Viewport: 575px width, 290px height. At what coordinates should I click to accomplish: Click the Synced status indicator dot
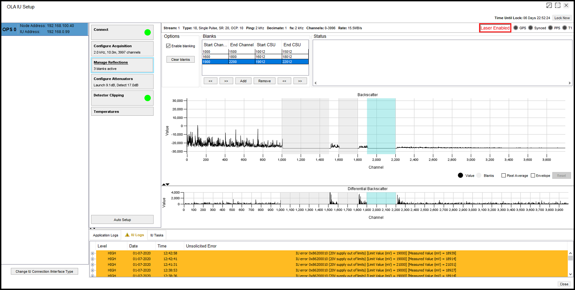(530, 28)
